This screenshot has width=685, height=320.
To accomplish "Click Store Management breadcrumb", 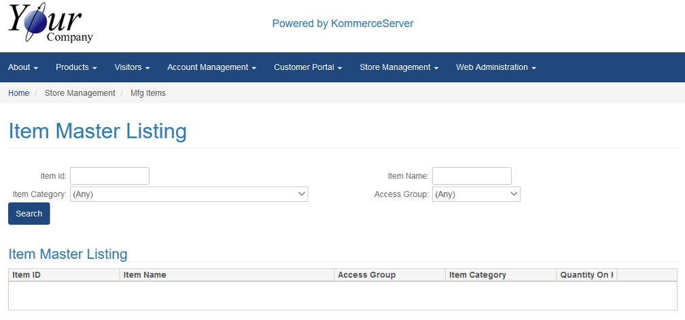I will point(80,93).
